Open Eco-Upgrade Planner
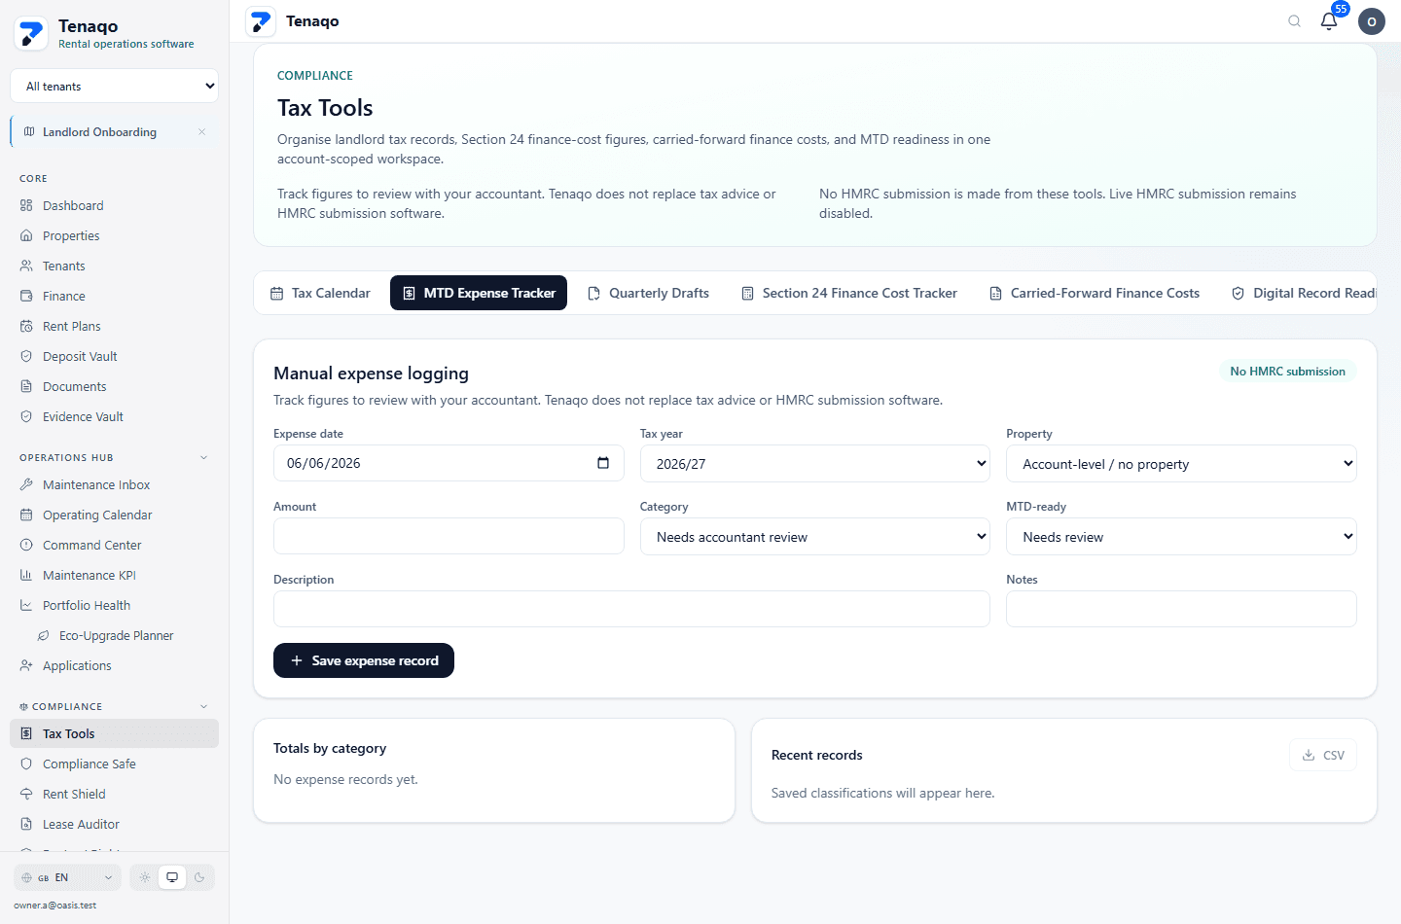Screen dimensions: 1401x924 [x=123, y=636]
